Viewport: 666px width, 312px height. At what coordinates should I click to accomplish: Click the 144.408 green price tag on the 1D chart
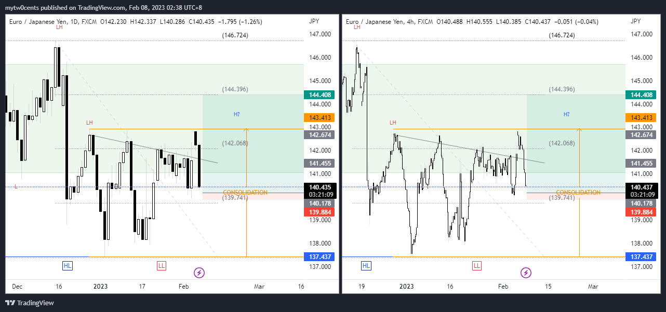coord(320,95)
